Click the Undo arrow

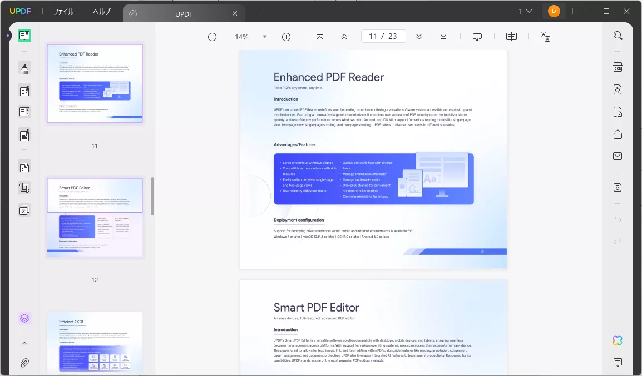(x=618, y=219)
